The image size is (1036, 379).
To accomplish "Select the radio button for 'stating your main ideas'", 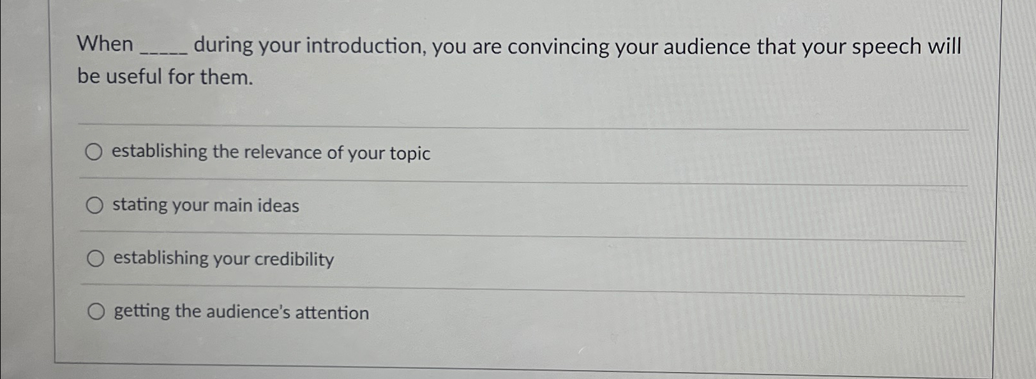I will [95, 205].
